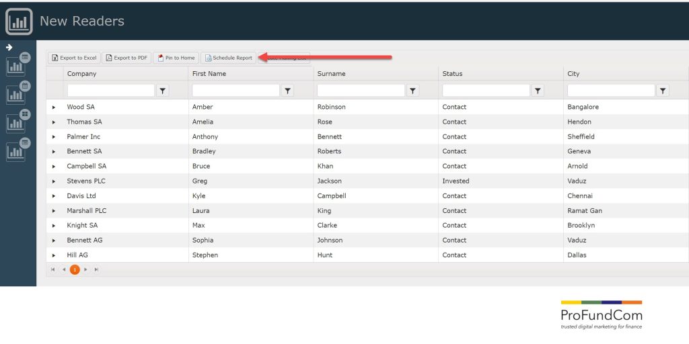689x344 pixels.
Task: Expand the sidebar using the arrow icon
Action: 9,48
